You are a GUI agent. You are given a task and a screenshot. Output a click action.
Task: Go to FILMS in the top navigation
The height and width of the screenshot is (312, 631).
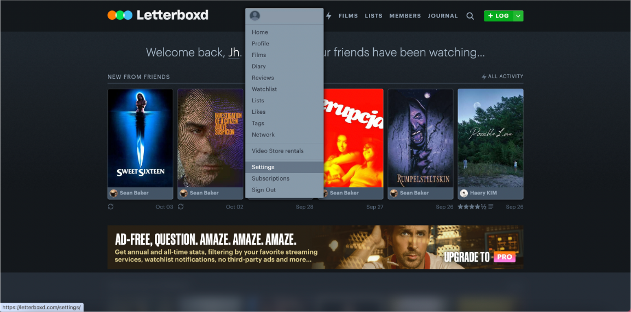point(348,16)
